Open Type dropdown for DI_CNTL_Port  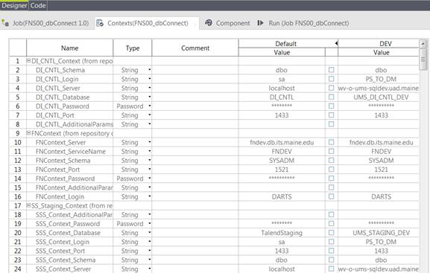(x=150, y=115)
